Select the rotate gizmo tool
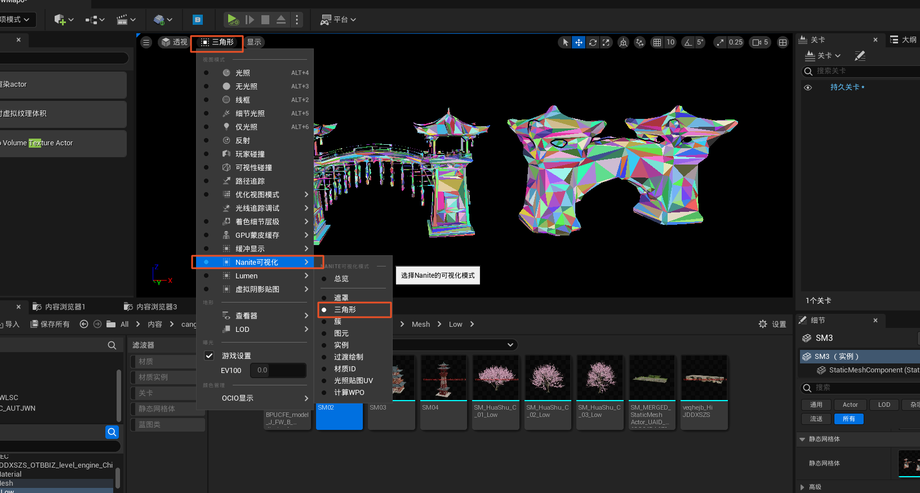Image resolution: width=920 pixels, height=493 pixels. click(x=593, y=42)
